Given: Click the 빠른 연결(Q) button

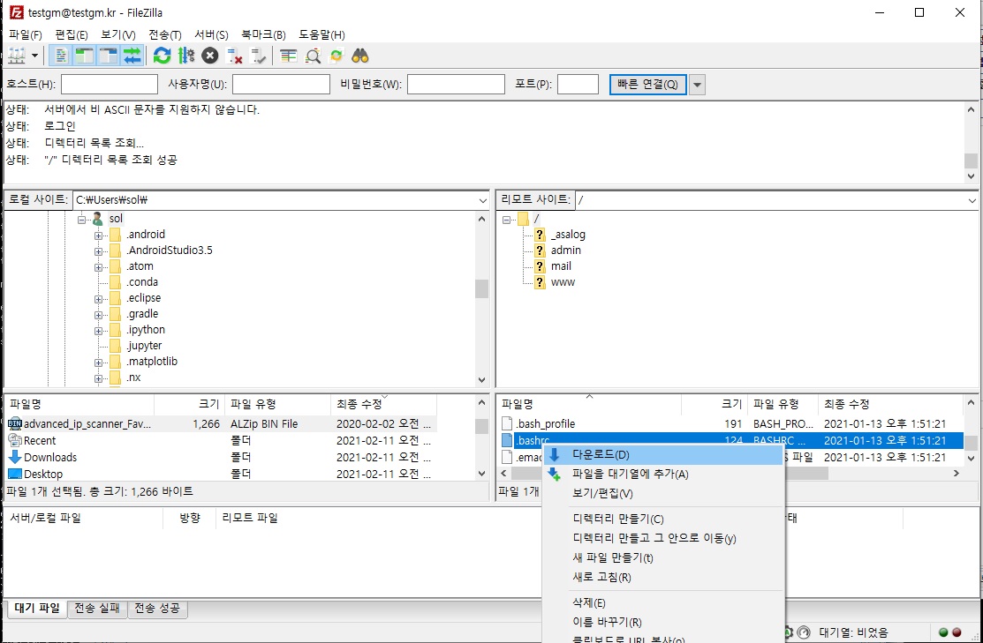Looking at the screenshot, I should click(x=647, y=85).
